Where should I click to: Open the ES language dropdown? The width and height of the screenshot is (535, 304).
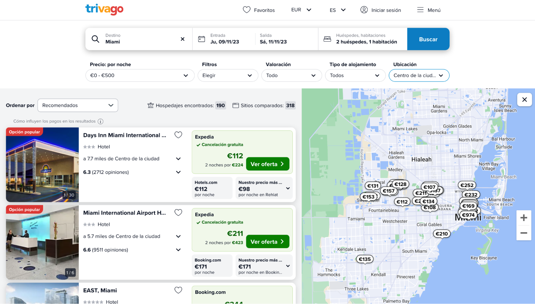338,10
